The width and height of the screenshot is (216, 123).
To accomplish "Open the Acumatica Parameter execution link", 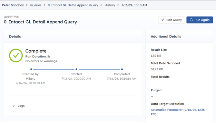I will coord(178,112).
